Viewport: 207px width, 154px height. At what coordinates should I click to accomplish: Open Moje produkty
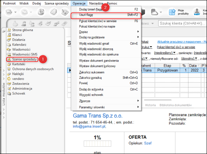point(179,12)
